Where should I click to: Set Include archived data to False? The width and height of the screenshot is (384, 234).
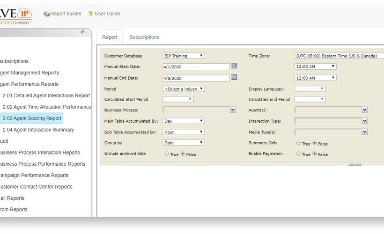[x=183, y=154]
